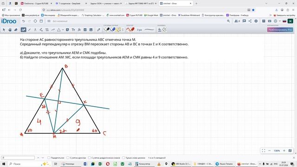Close the find bar
The height and width of the screenshot is (167, 297).
coord(294,158)
